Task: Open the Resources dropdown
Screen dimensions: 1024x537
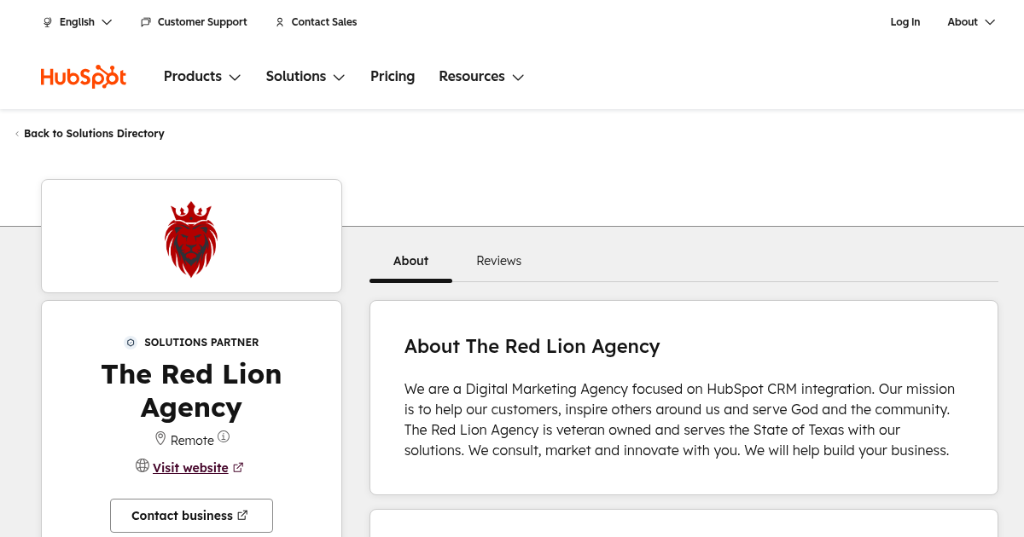Action: (x=480, y=77)
